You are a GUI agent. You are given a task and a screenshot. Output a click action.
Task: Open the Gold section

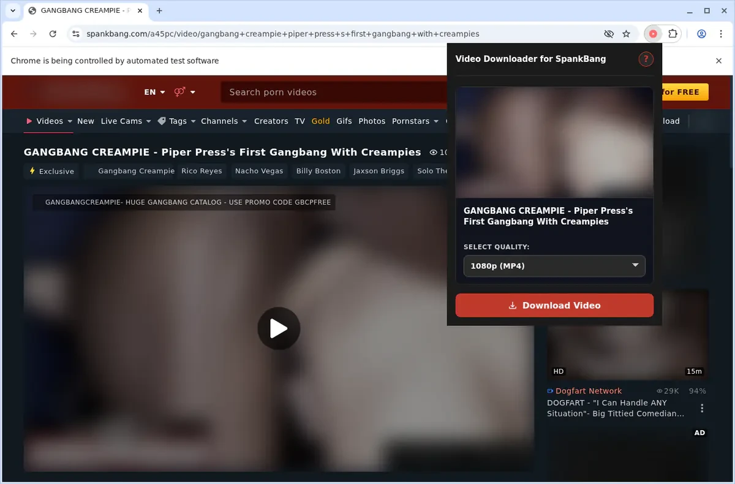coord(320,121)
